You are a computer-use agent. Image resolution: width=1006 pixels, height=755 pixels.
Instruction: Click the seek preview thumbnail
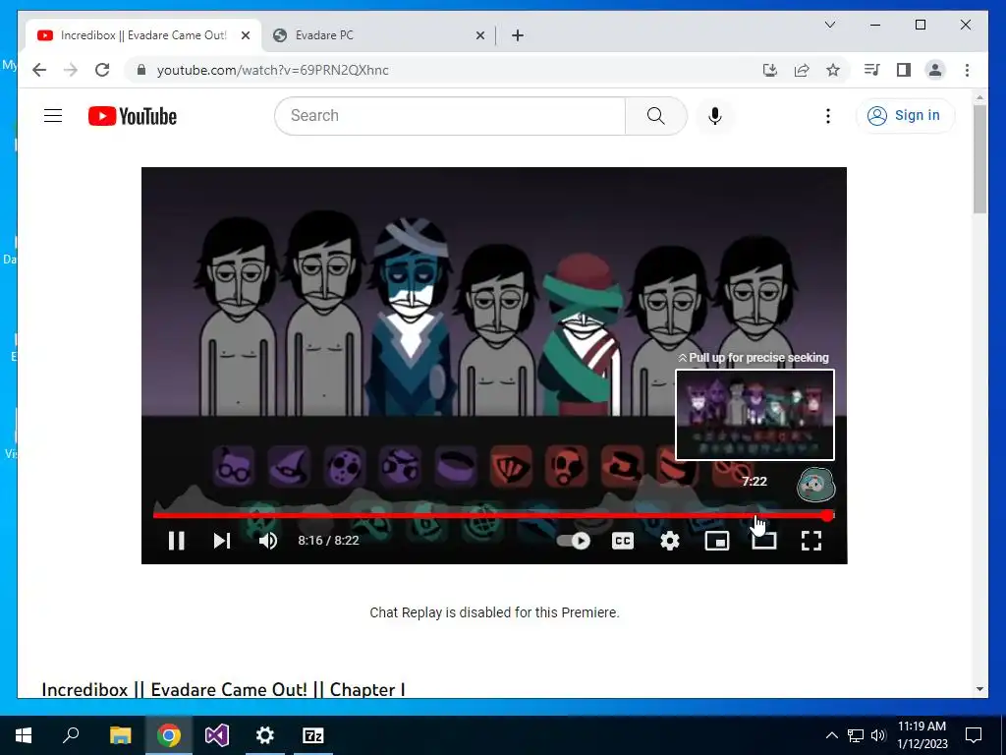tap(754, 415)
